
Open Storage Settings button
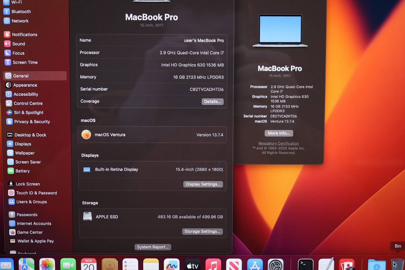point(202,232)
